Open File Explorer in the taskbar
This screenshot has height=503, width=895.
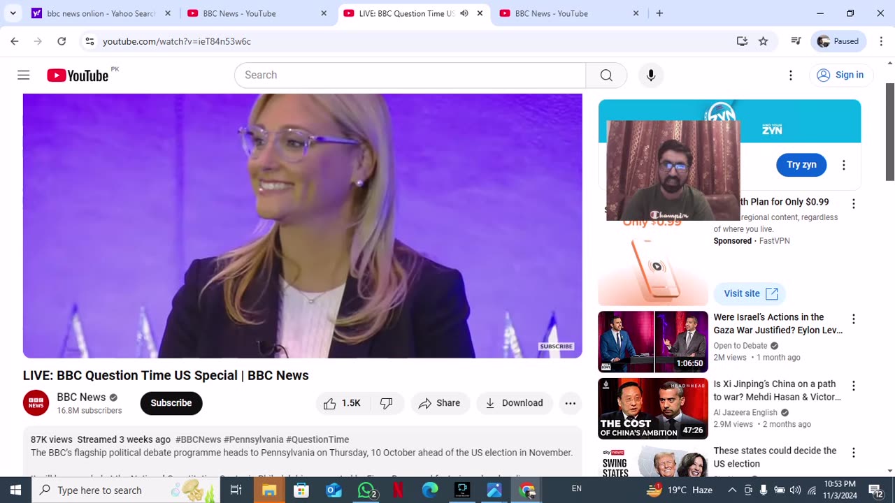pos(269,490)
